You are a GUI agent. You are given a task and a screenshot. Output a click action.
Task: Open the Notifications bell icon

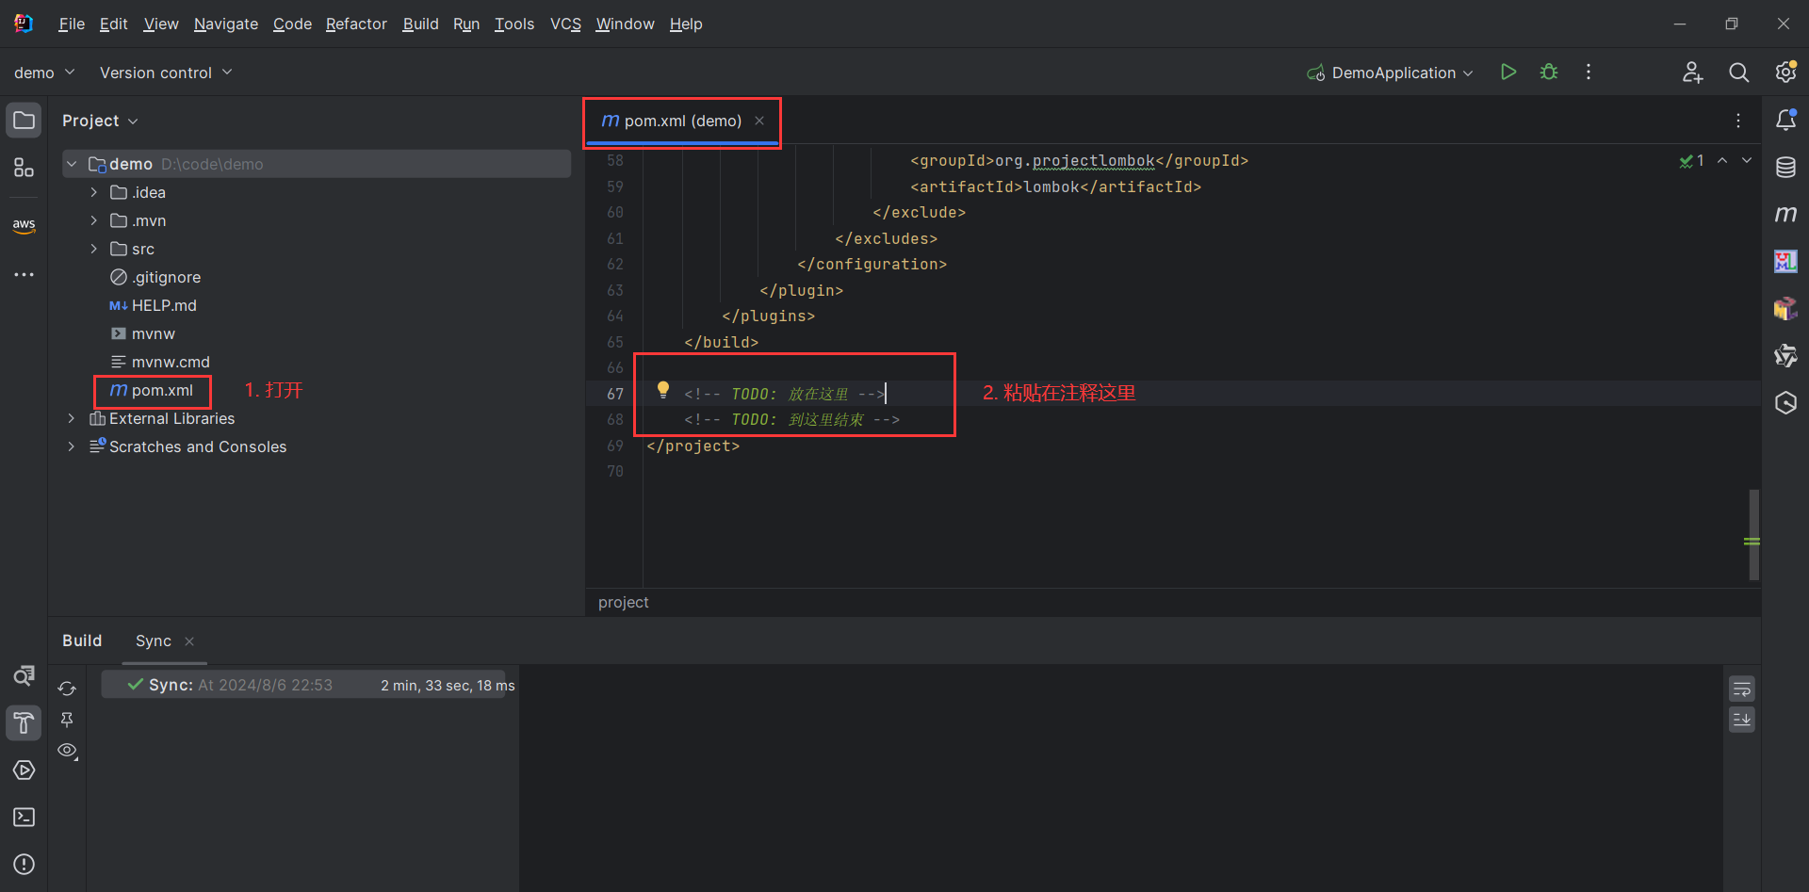(1785, 120)
